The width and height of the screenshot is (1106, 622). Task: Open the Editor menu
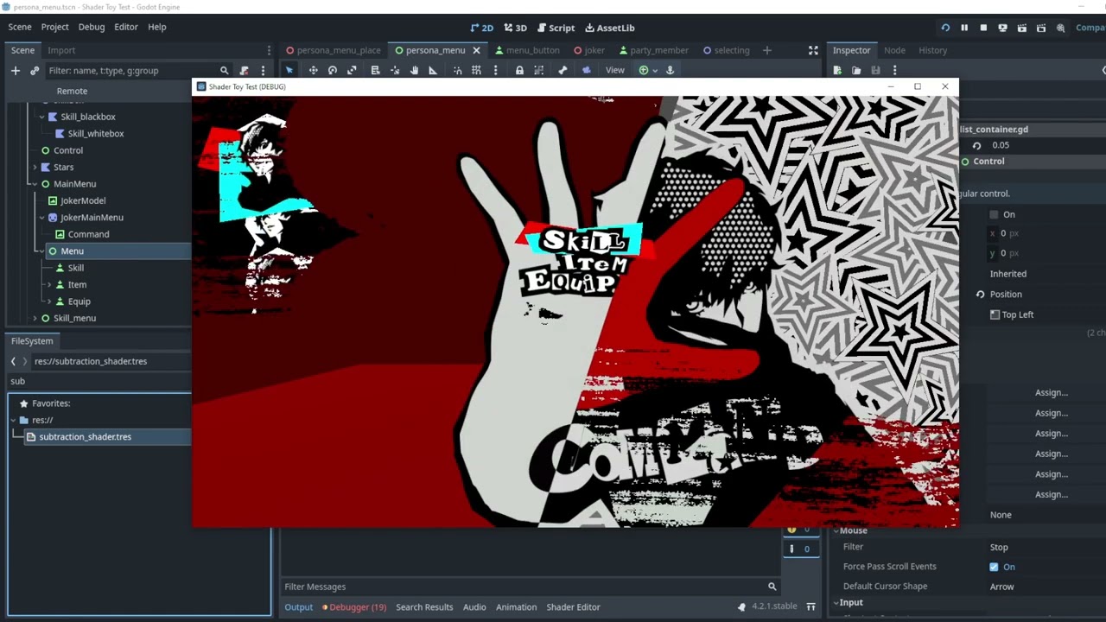pos(125,27)
